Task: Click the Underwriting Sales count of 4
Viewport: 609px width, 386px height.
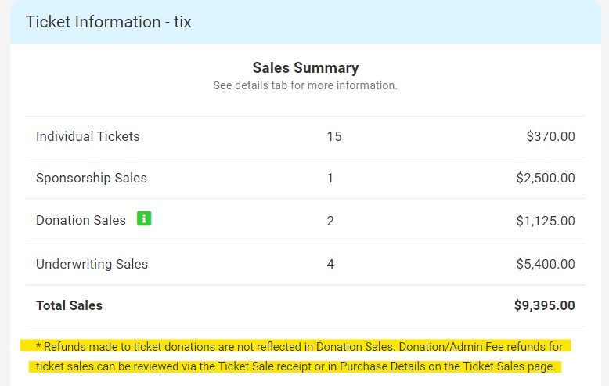Action: coord(330,264)
